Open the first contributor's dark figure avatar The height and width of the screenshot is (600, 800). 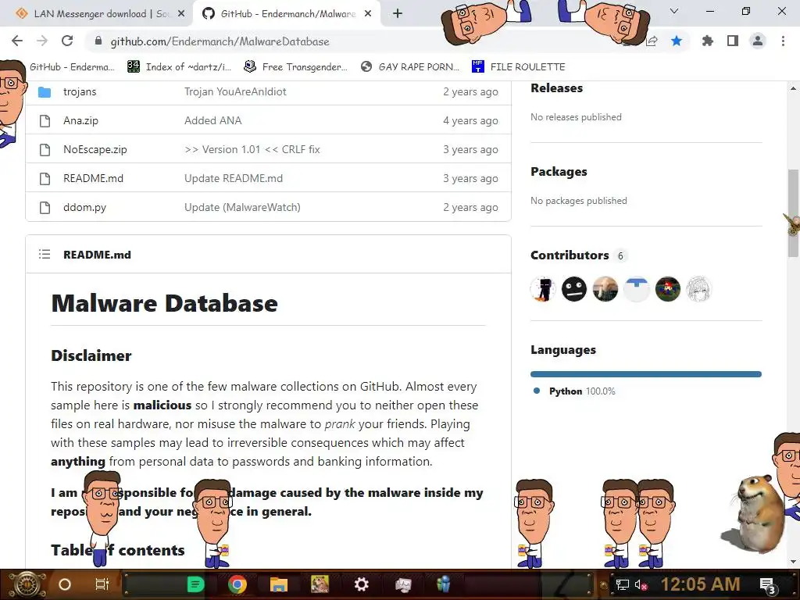coord(543,289)
